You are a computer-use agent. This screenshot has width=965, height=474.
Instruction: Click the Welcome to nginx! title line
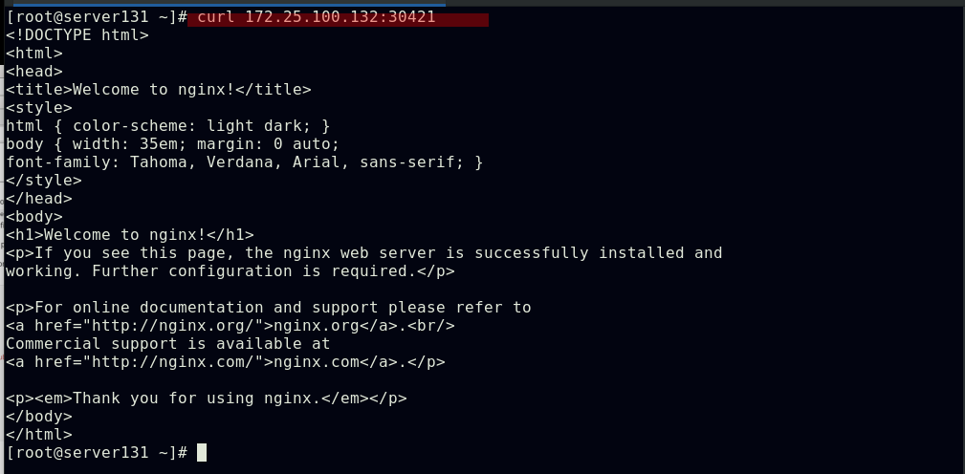[x=158, y=90]
